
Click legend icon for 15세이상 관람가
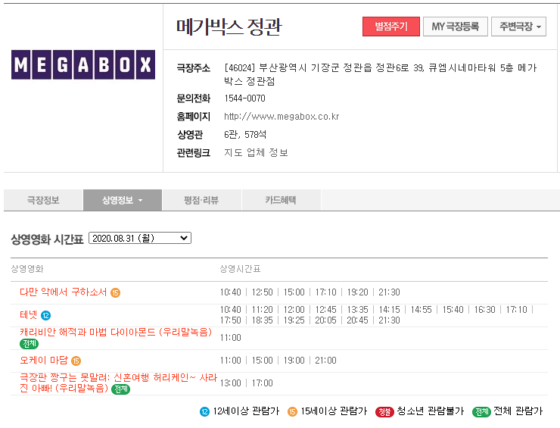(292, 412)
